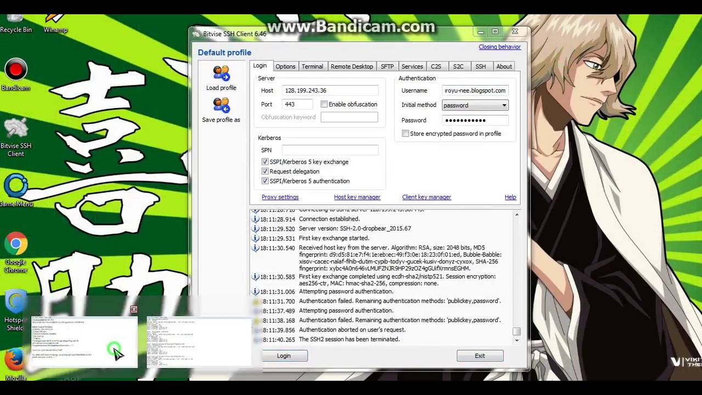Open the SFTP tab
Viewport: 702px width, 395px height.
click(387, 66)
